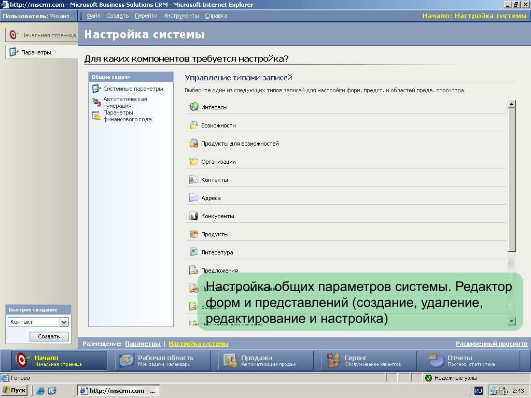Click the Продукты box icon
Viewport: 531px width, 398px height.
(x=194, y=234)
